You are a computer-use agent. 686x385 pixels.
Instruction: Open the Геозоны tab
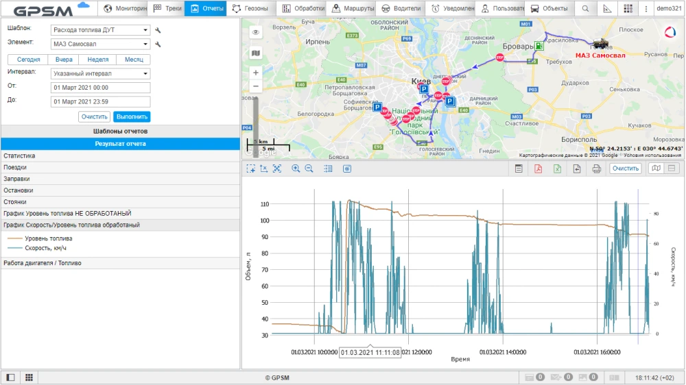250,9
